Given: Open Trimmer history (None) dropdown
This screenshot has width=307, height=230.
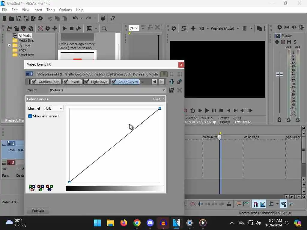Looking at the screenshot, I should 134,28.
